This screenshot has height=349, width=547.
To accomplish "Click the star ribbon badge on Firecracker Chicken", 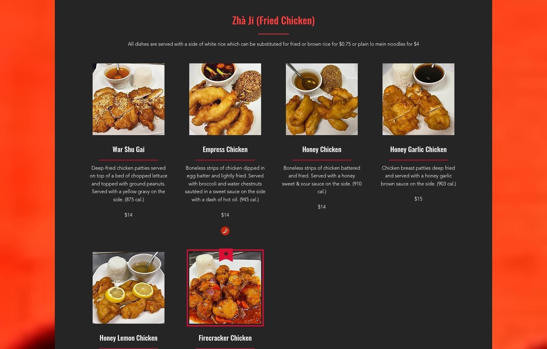I will pos(226,255).
